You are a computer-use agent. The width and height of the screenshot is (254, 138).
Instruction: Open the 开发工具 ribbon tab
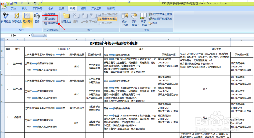pos(96,8)
